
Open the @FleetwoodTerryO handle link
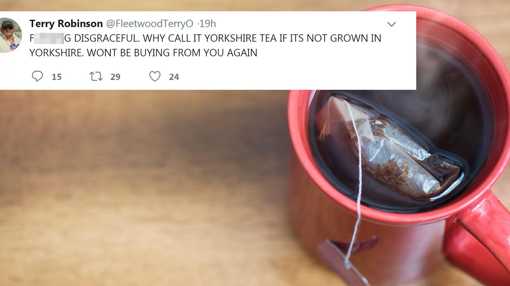pyautogui.click(x=150, y=24)
